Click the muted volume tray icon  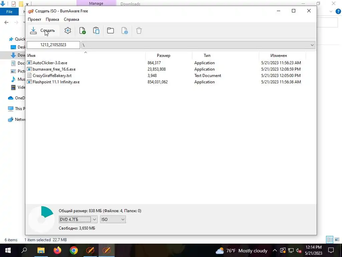tap(299, 251)
